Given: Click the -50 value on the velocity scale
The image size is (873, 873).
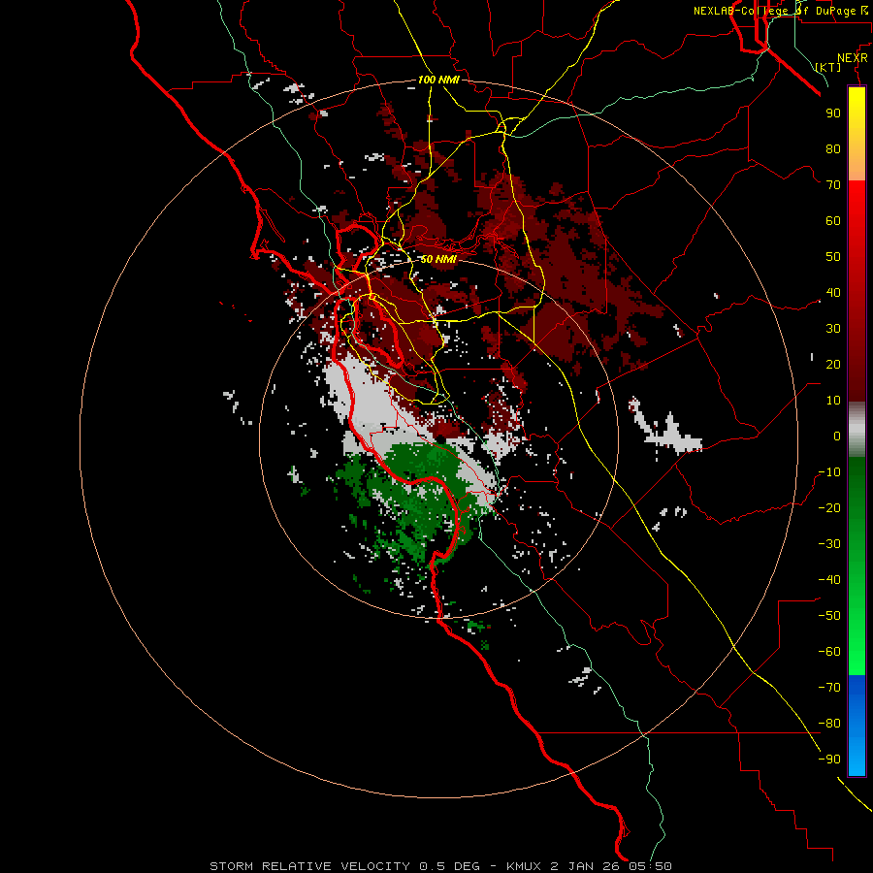Looking at the screenshot, I should pyautogui.click(x=829, y=616).
